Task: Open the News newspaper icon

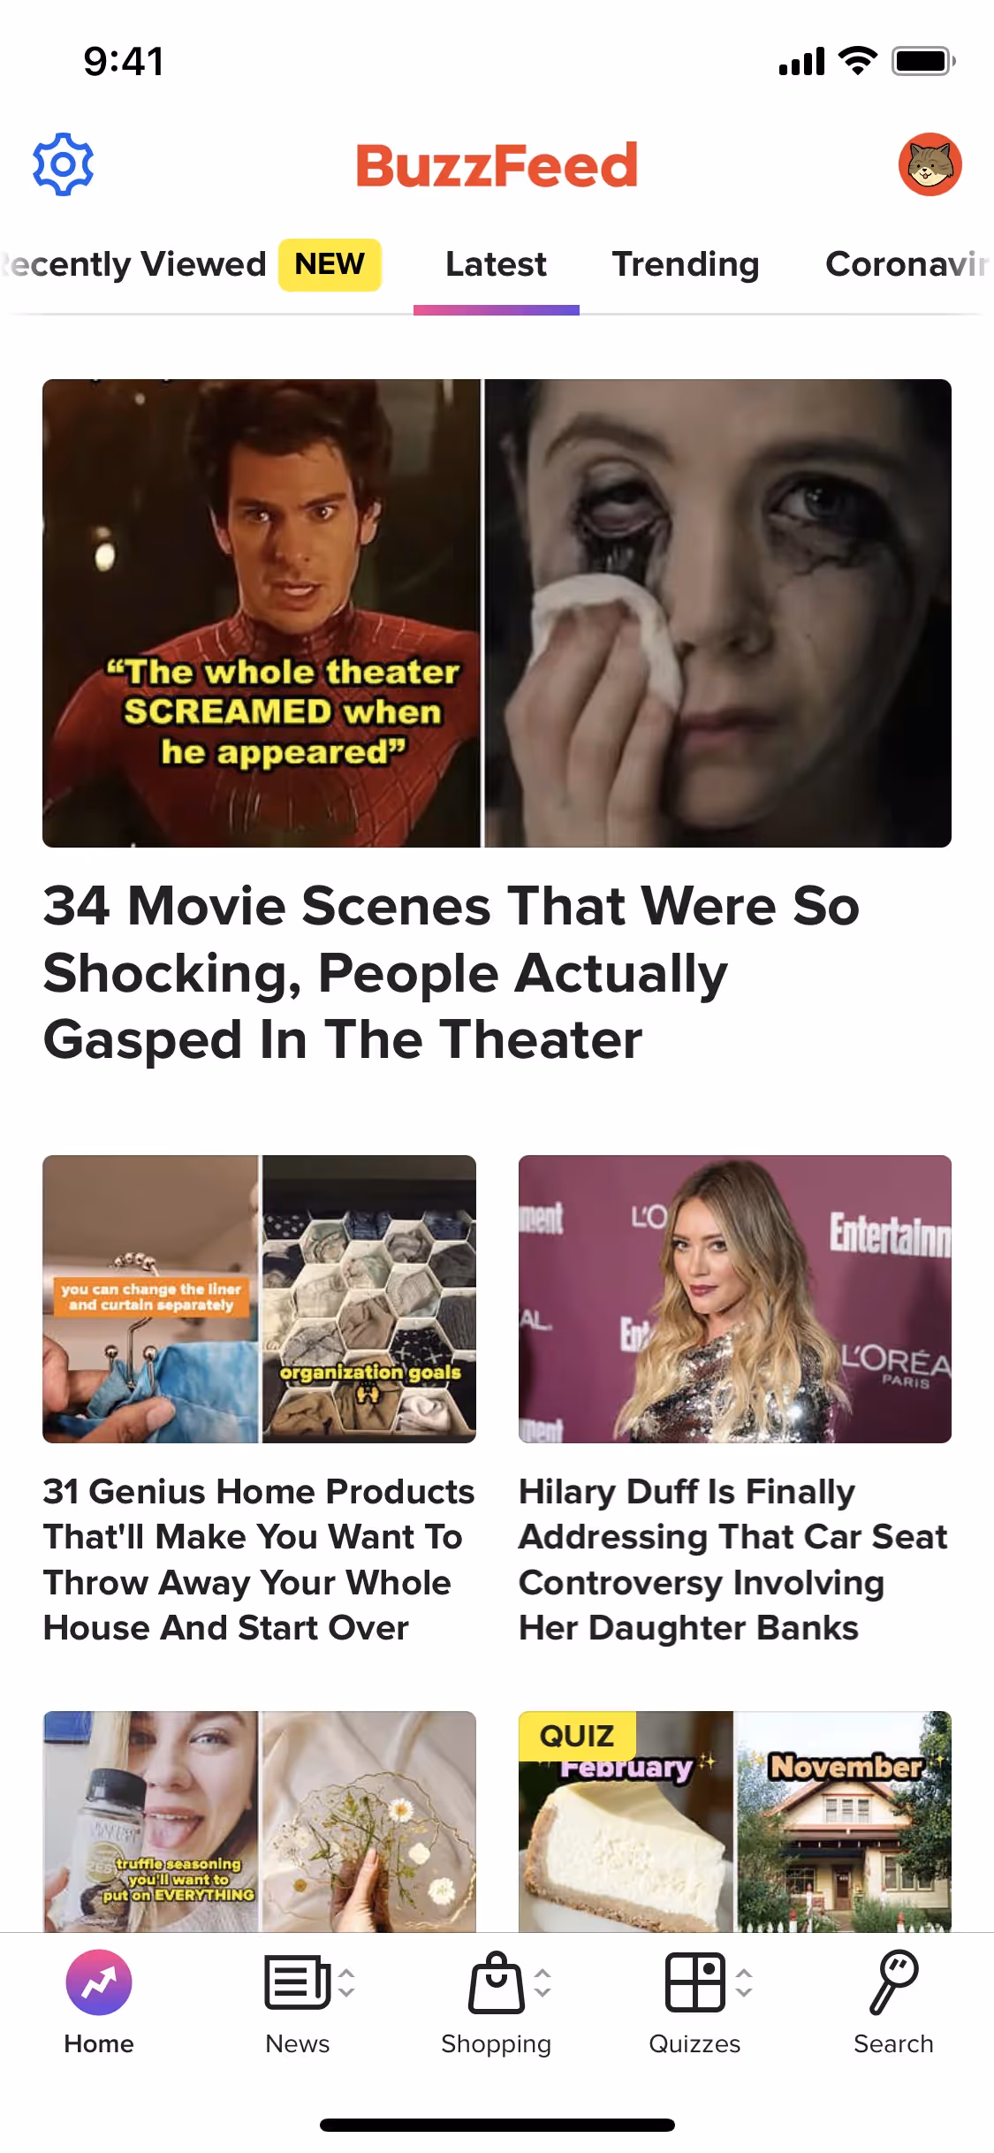Action: point(297,1982)
